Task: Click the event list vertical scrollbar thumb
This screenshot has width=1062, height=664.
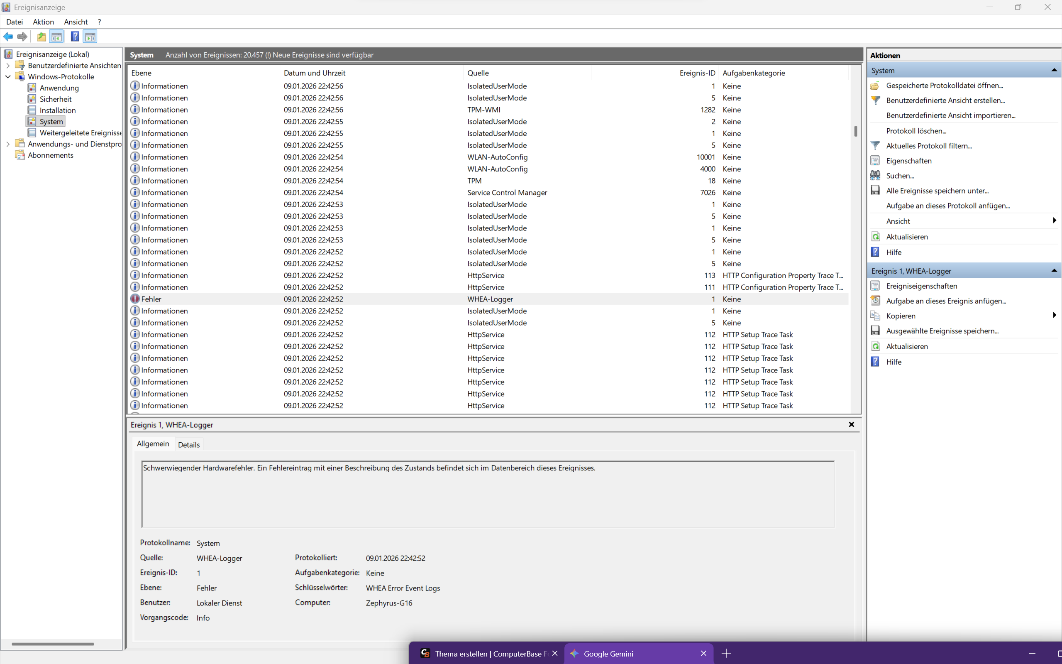Action: click(x=855, y=131)
